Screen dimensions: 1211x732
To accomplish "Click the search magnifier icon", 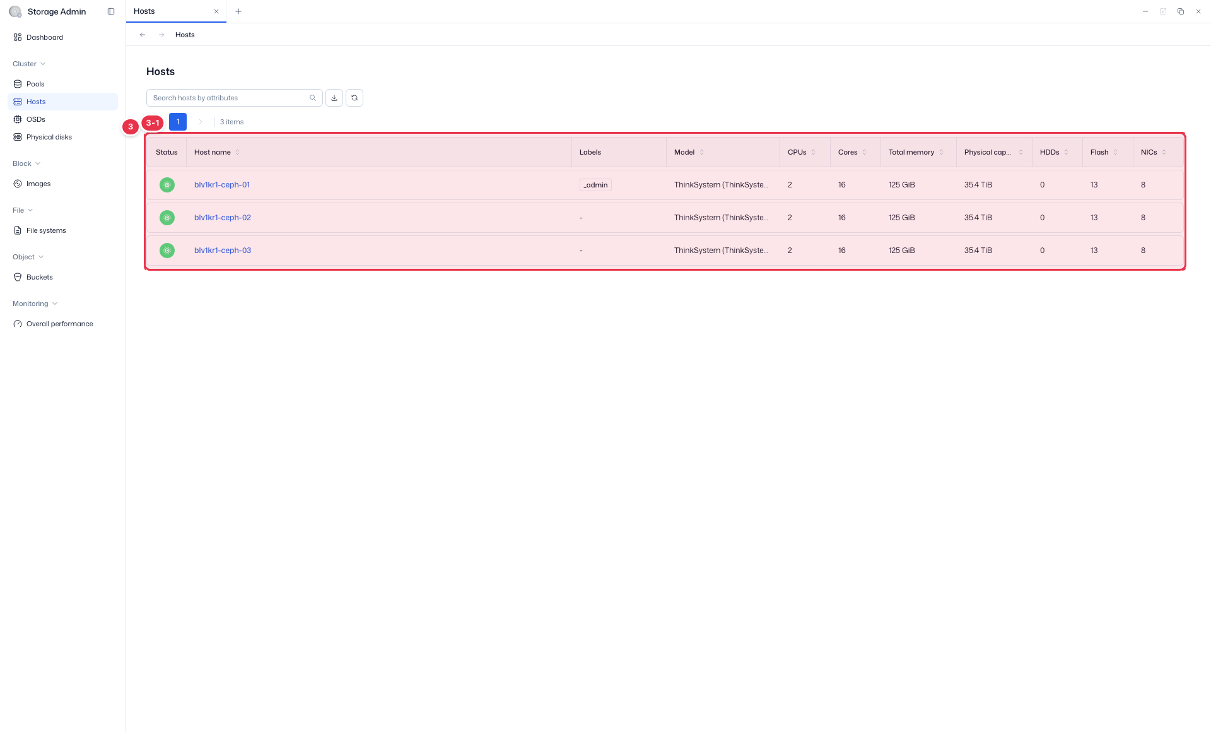I will pos(313,98).
